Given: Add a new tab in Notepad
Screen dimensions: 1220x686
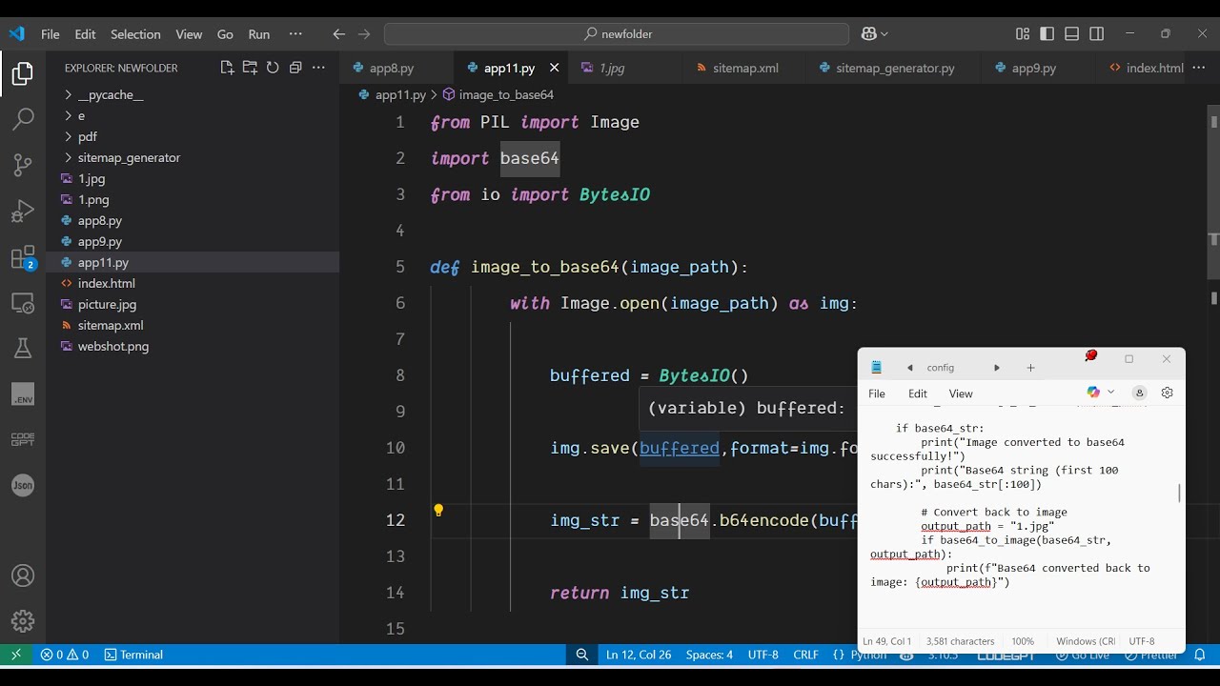Looking at the screenshot, I should 1030,368.
